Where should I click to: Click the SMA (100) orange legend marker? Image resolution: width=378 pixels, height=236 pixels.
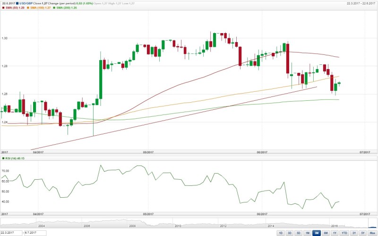click(28, 8)
